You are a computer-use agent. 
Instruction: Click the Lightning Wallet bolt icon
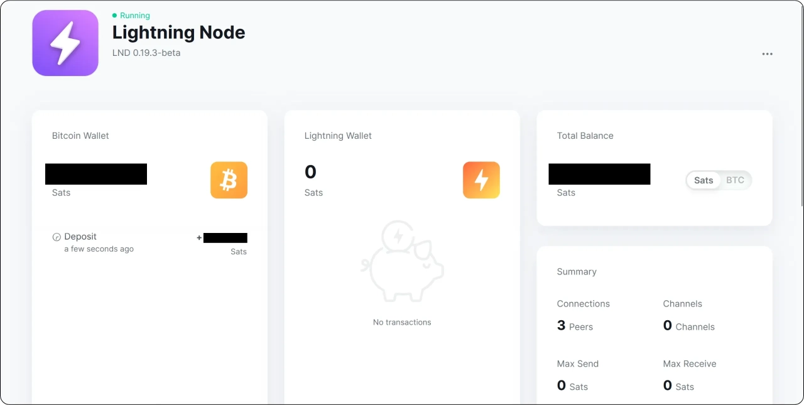[481, 180]
